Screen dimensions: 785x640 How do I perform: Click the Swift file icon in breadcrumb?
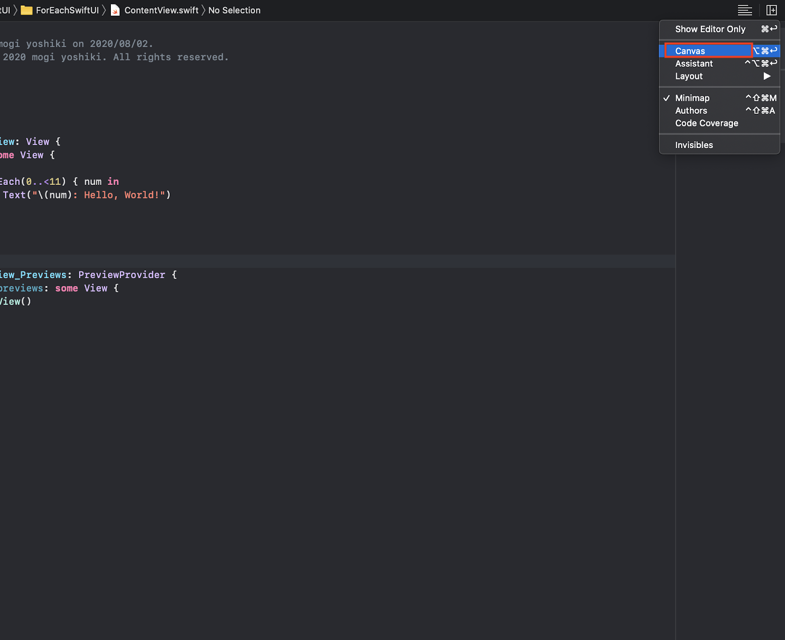point(115,10)
